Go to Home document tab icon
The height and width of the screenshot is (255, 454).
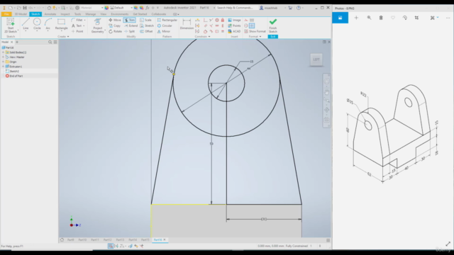[x=62, y=239]
